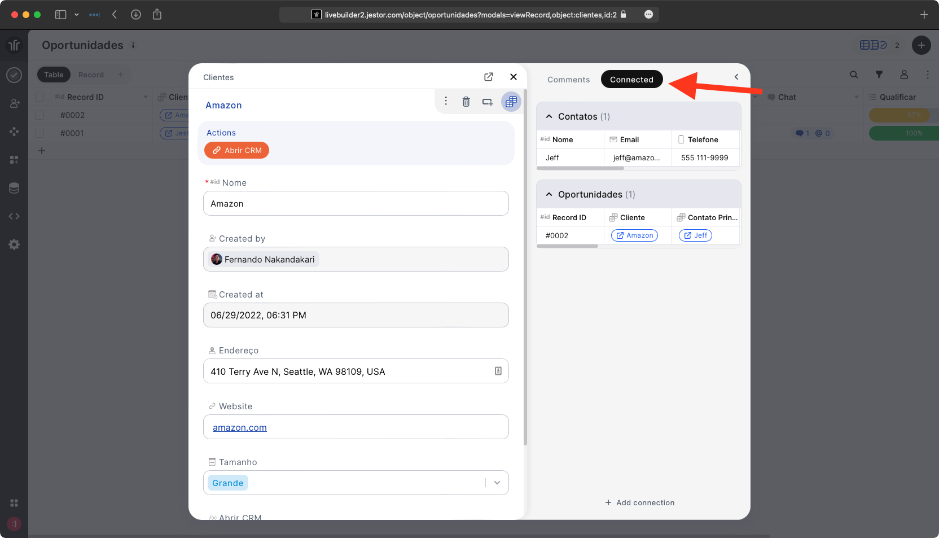Click the jeff@amazo... email cell

(x=638, y=158)
